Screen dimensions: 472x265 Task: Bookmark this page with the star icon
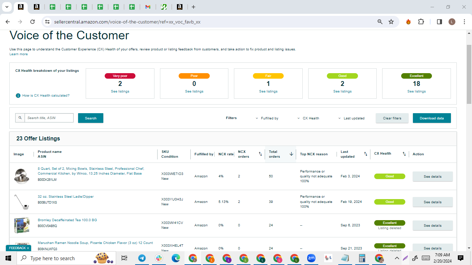point(391,22)
